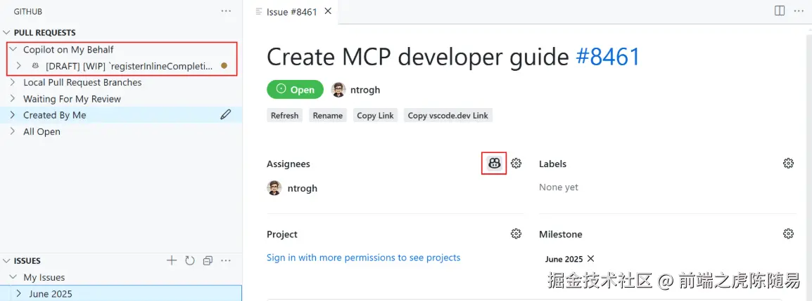
Task: Open the Milestone gear settings
Action: tap(788, 234)
